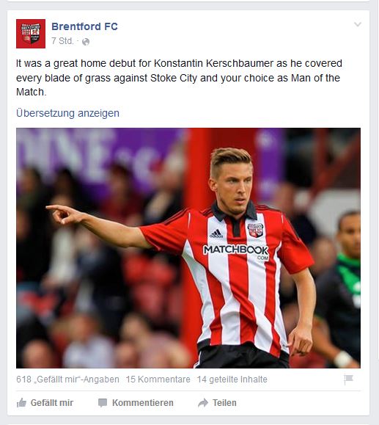379x425 pixels.
Task: Toggle like with the Gefällt mir label
Action: [52, 403]
